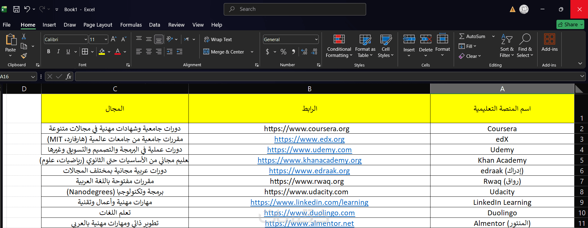Open the Name Box dropdown arrow

pos(33,76)
